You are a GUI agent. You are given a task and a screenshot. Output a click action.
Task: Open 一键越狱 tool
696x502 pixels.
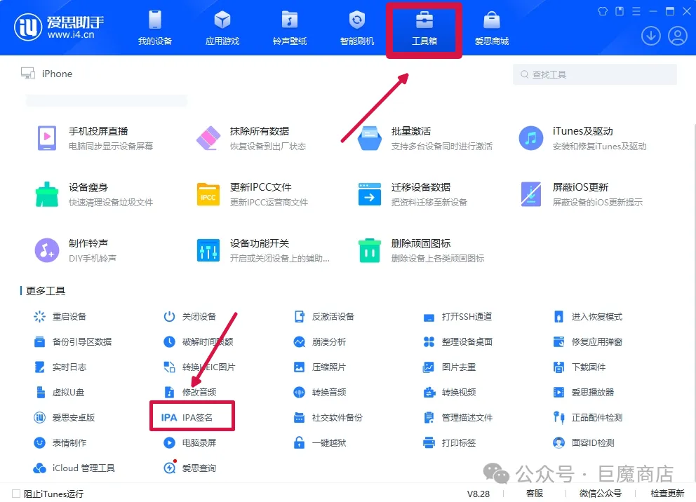tap(320, 443)
